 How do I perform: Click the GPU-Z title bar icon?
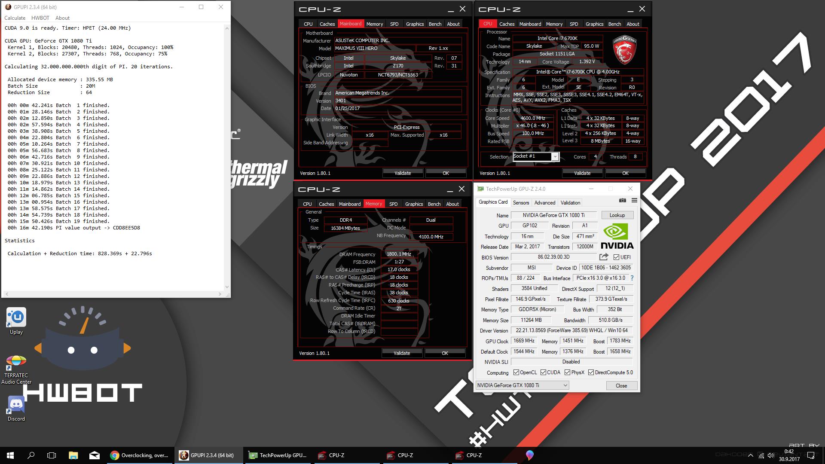click(x=480, y=189)
